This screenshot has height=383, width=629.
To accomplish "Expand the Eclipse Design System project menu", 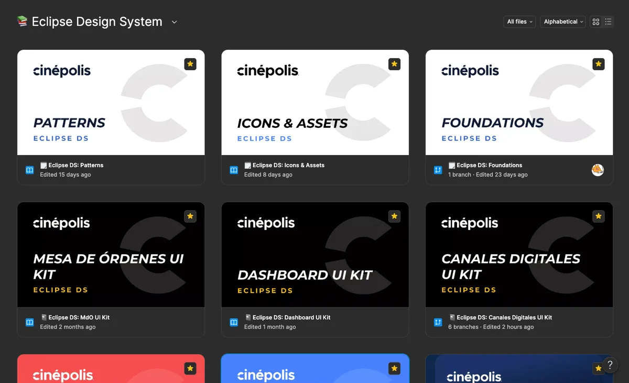I will coord(175,22).
